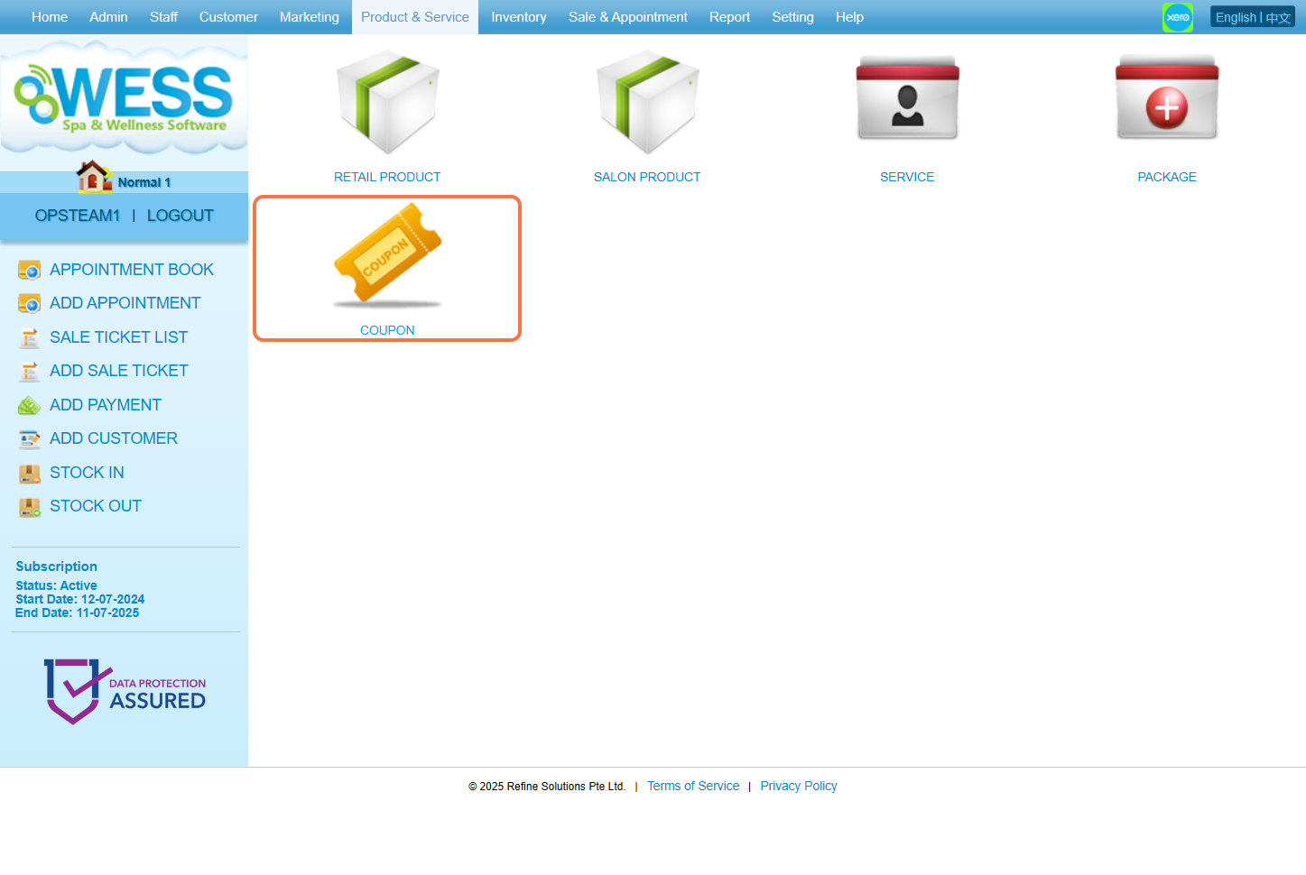
Task: Open the Terms of Service link
Action: [692, 786]
